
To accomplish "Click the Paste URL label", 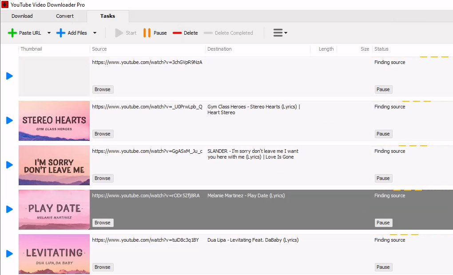I will (30, 33).
